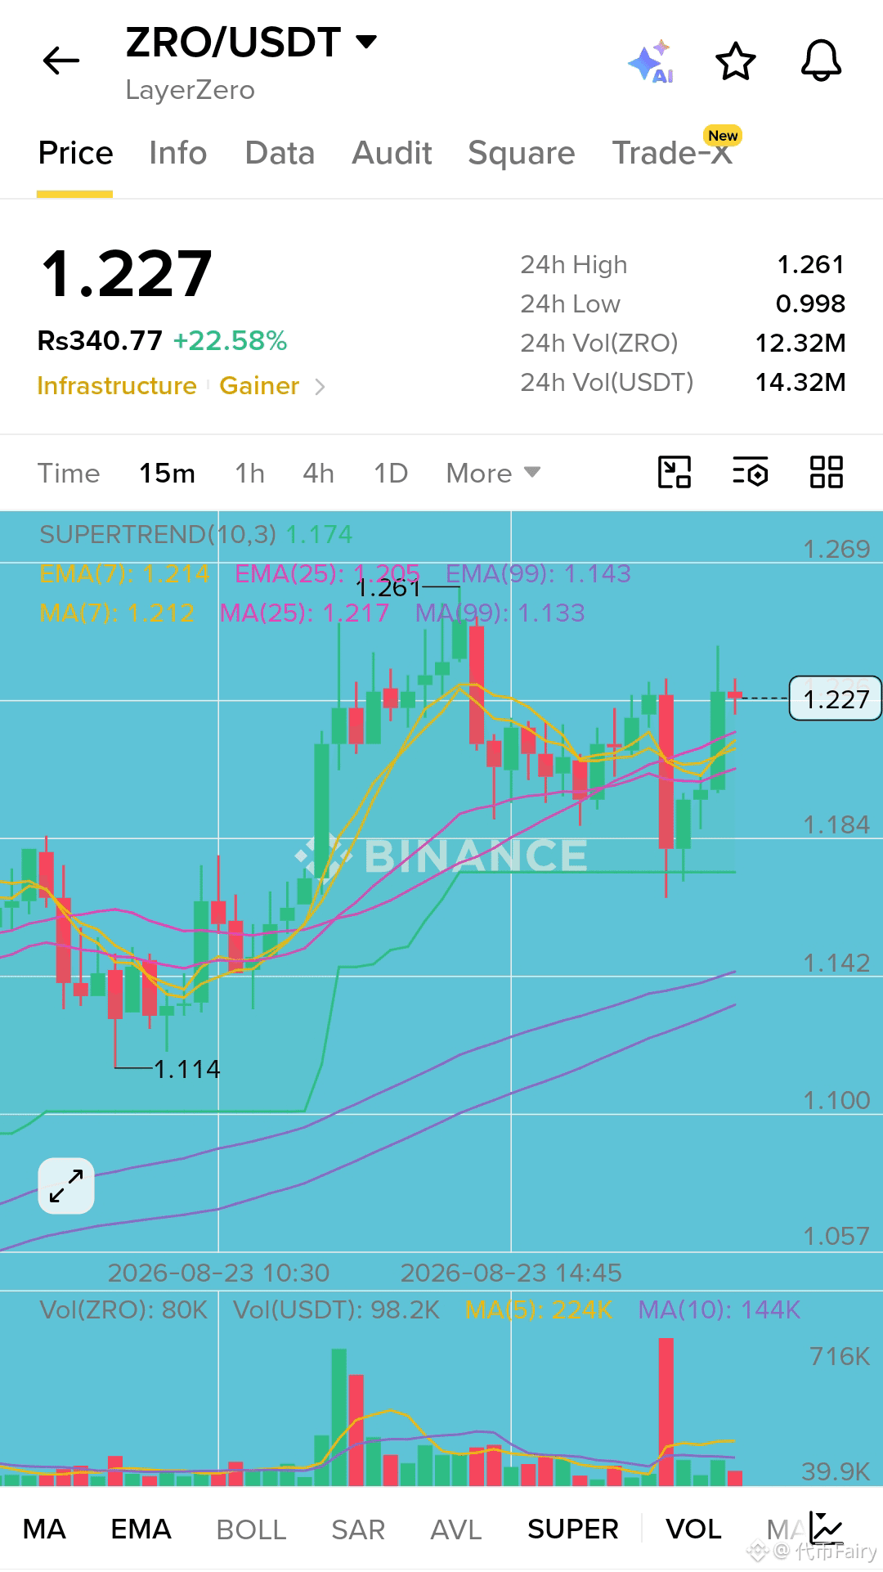Screen dimensions: 883x1572
Task: Open the picture-in-picture chart icon
Action: [675, 472]
